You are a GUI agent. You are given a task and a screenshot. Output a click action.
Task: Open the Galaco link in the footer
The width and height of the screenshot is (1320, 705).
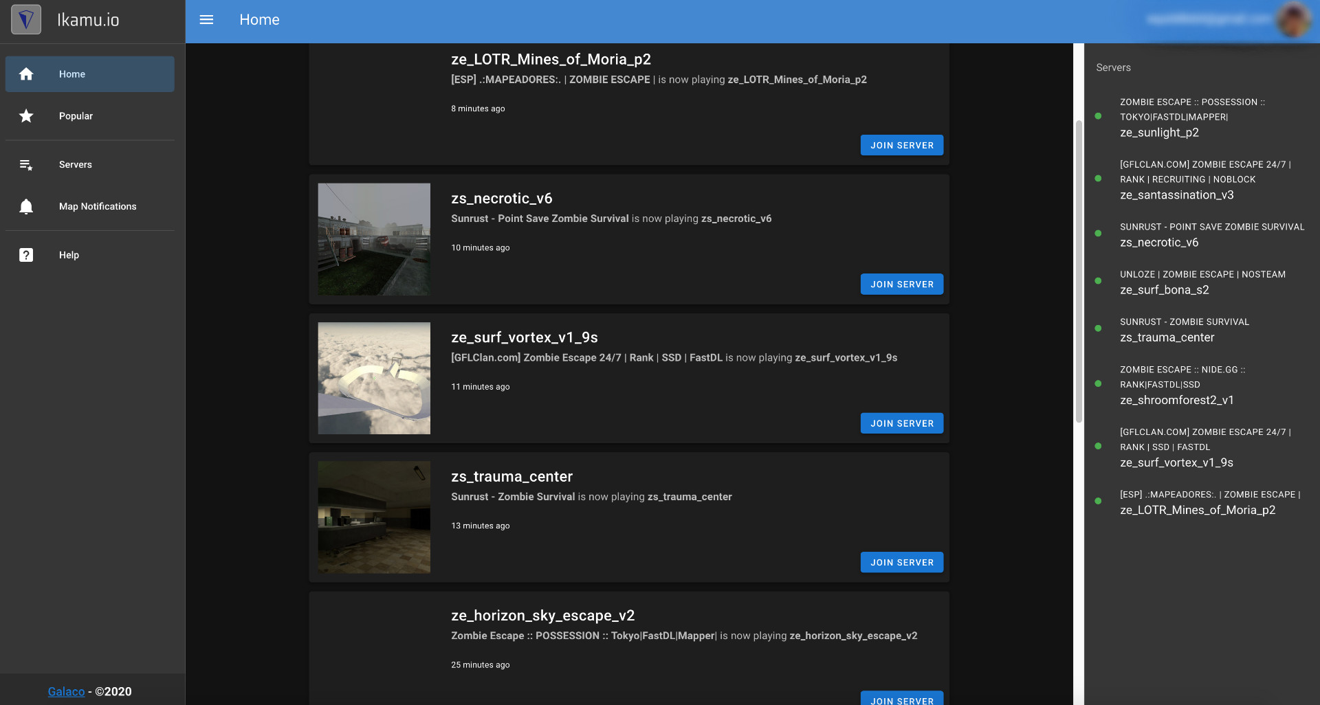66,691
